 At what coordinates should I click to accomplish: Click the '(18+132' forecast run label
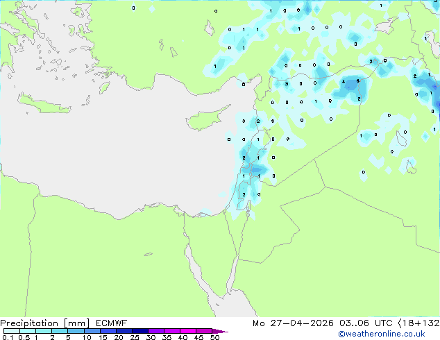pos(418,323)
